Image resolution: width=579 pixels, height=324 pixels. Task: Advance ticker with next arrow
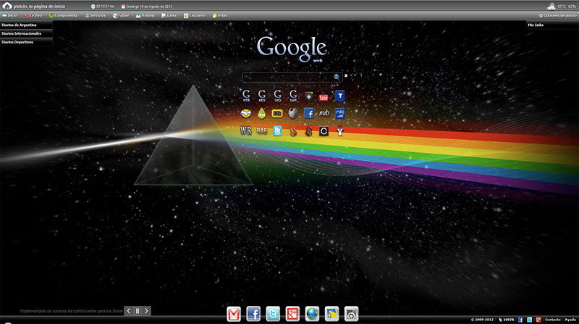[x=147, y=311]
